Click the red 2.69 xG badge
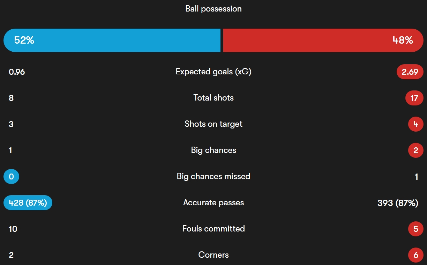Viewport: 427px width, 265px height. 410,72
